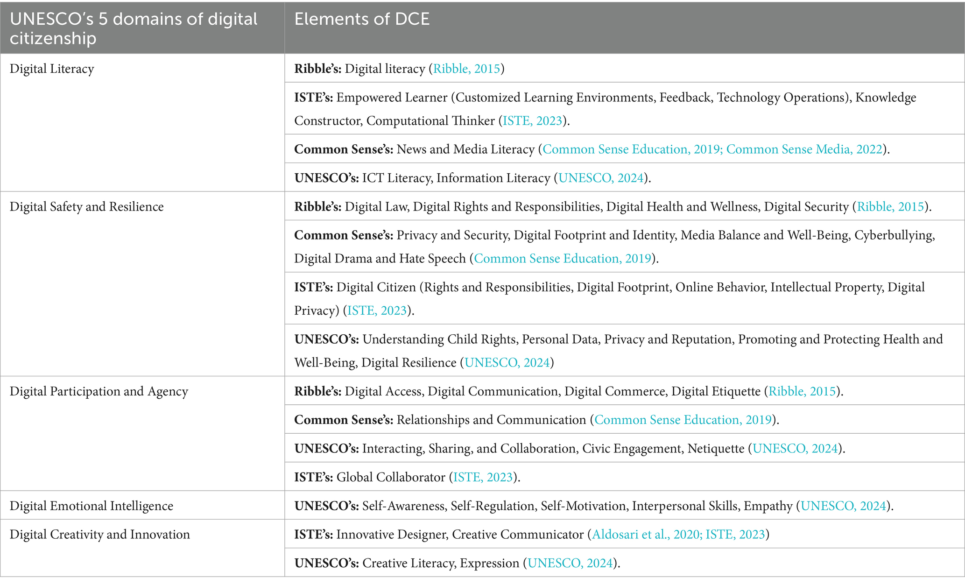Click the words 'Online Behavior'
The image size is (965, 585).
720,287
